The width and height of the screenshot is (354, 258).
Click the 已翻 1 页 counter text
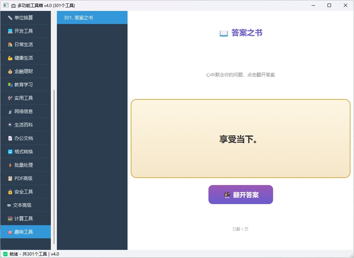(241, 229)
